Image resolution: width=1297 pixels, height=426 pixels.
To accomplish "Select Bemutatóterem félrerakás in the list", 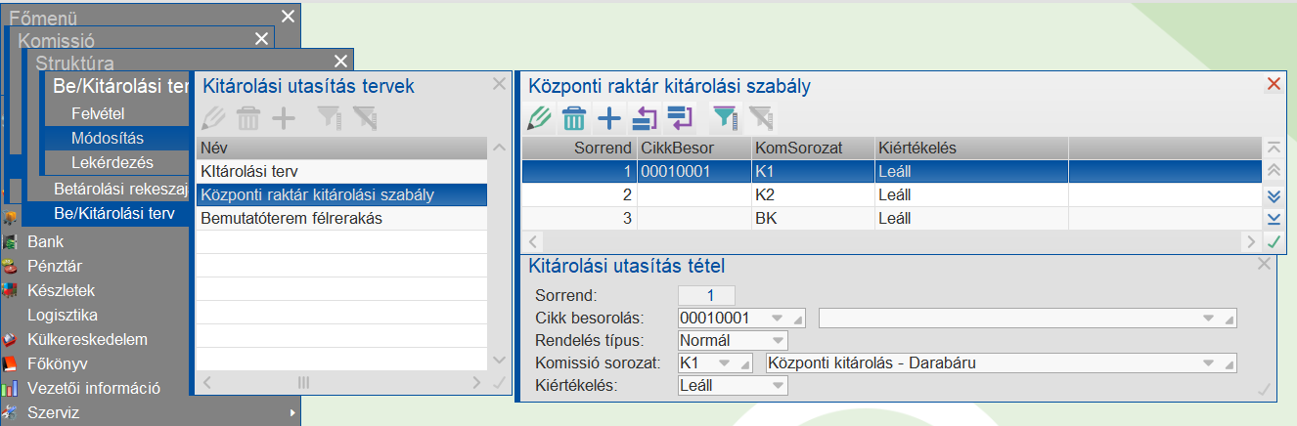I will pyautogui.click(x=291, y=219).
